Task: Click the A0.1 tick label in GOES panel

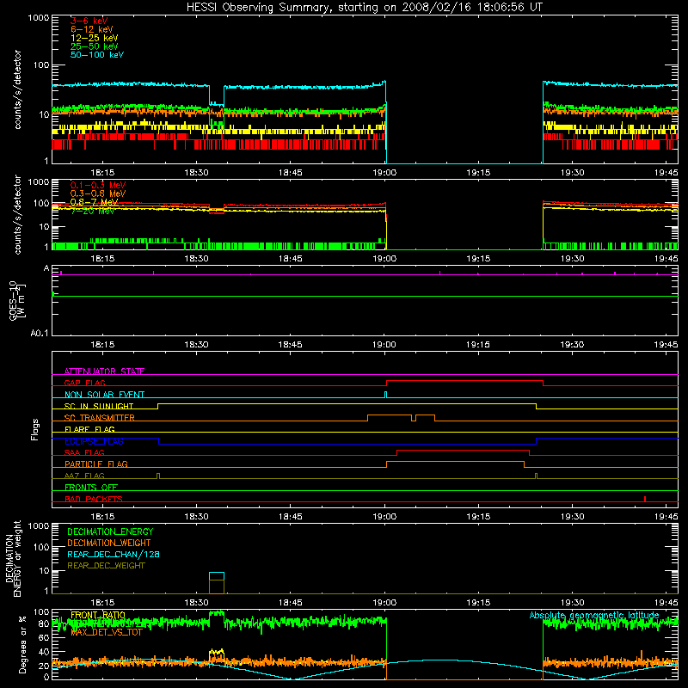Action: (40, 334)
